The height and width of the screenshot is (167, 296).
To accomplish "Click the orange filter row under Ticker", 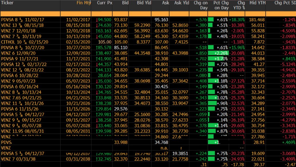I will [x=30, y=14].
